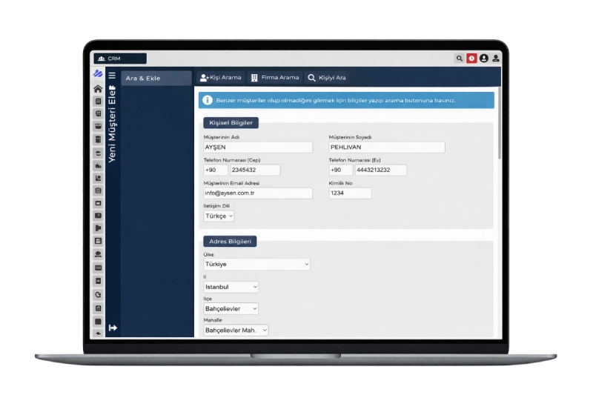Viewport: 593px width, 395px height.
Task: Open the keyboard icon in sidebar
Action: tap(98, 268)
